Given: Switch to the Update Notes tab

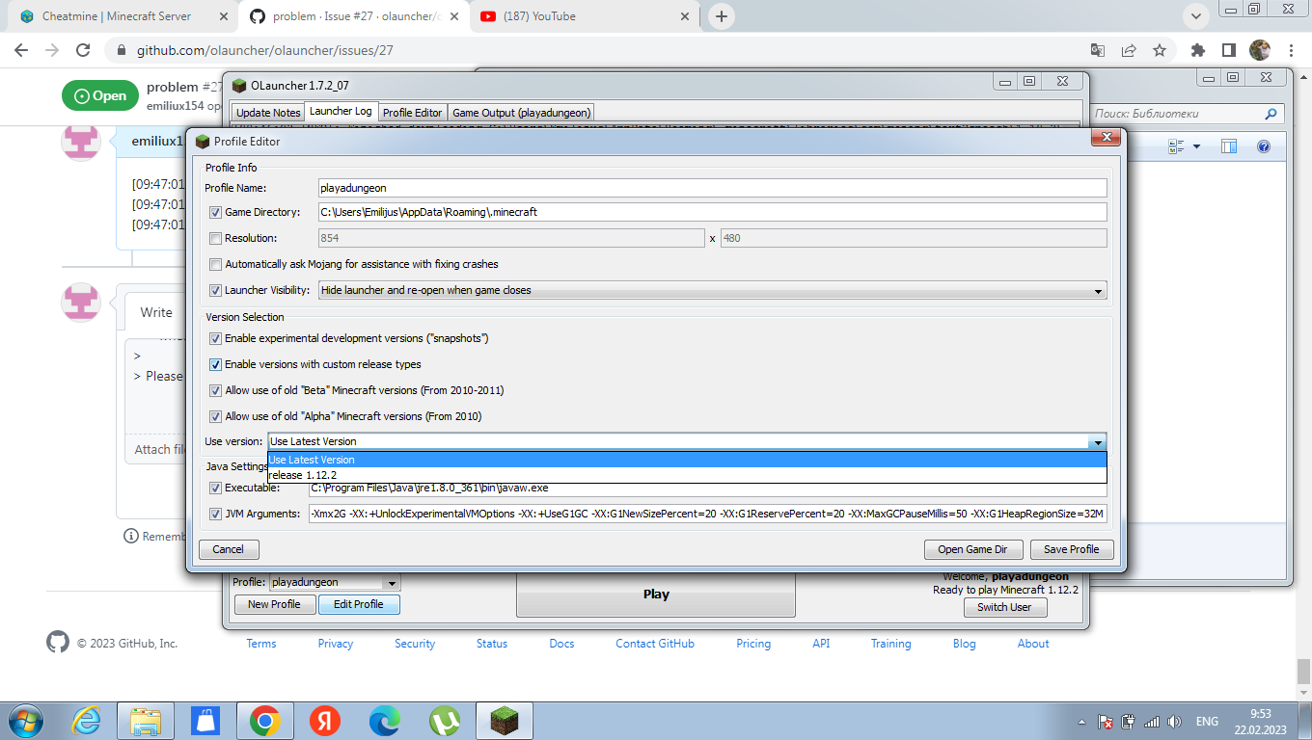Looking at the screenshot, I should [x=268, y=112].
